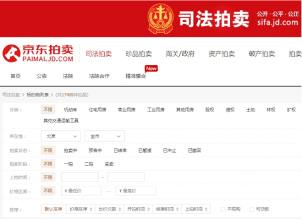Click the 价格排序 sort arrow icon
This screenshot has width=302, height=219.
91,209
